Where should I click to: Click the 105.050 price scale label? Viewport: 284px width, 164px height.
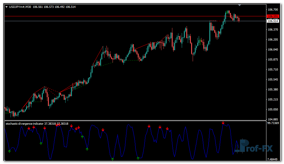click(273, 110)
